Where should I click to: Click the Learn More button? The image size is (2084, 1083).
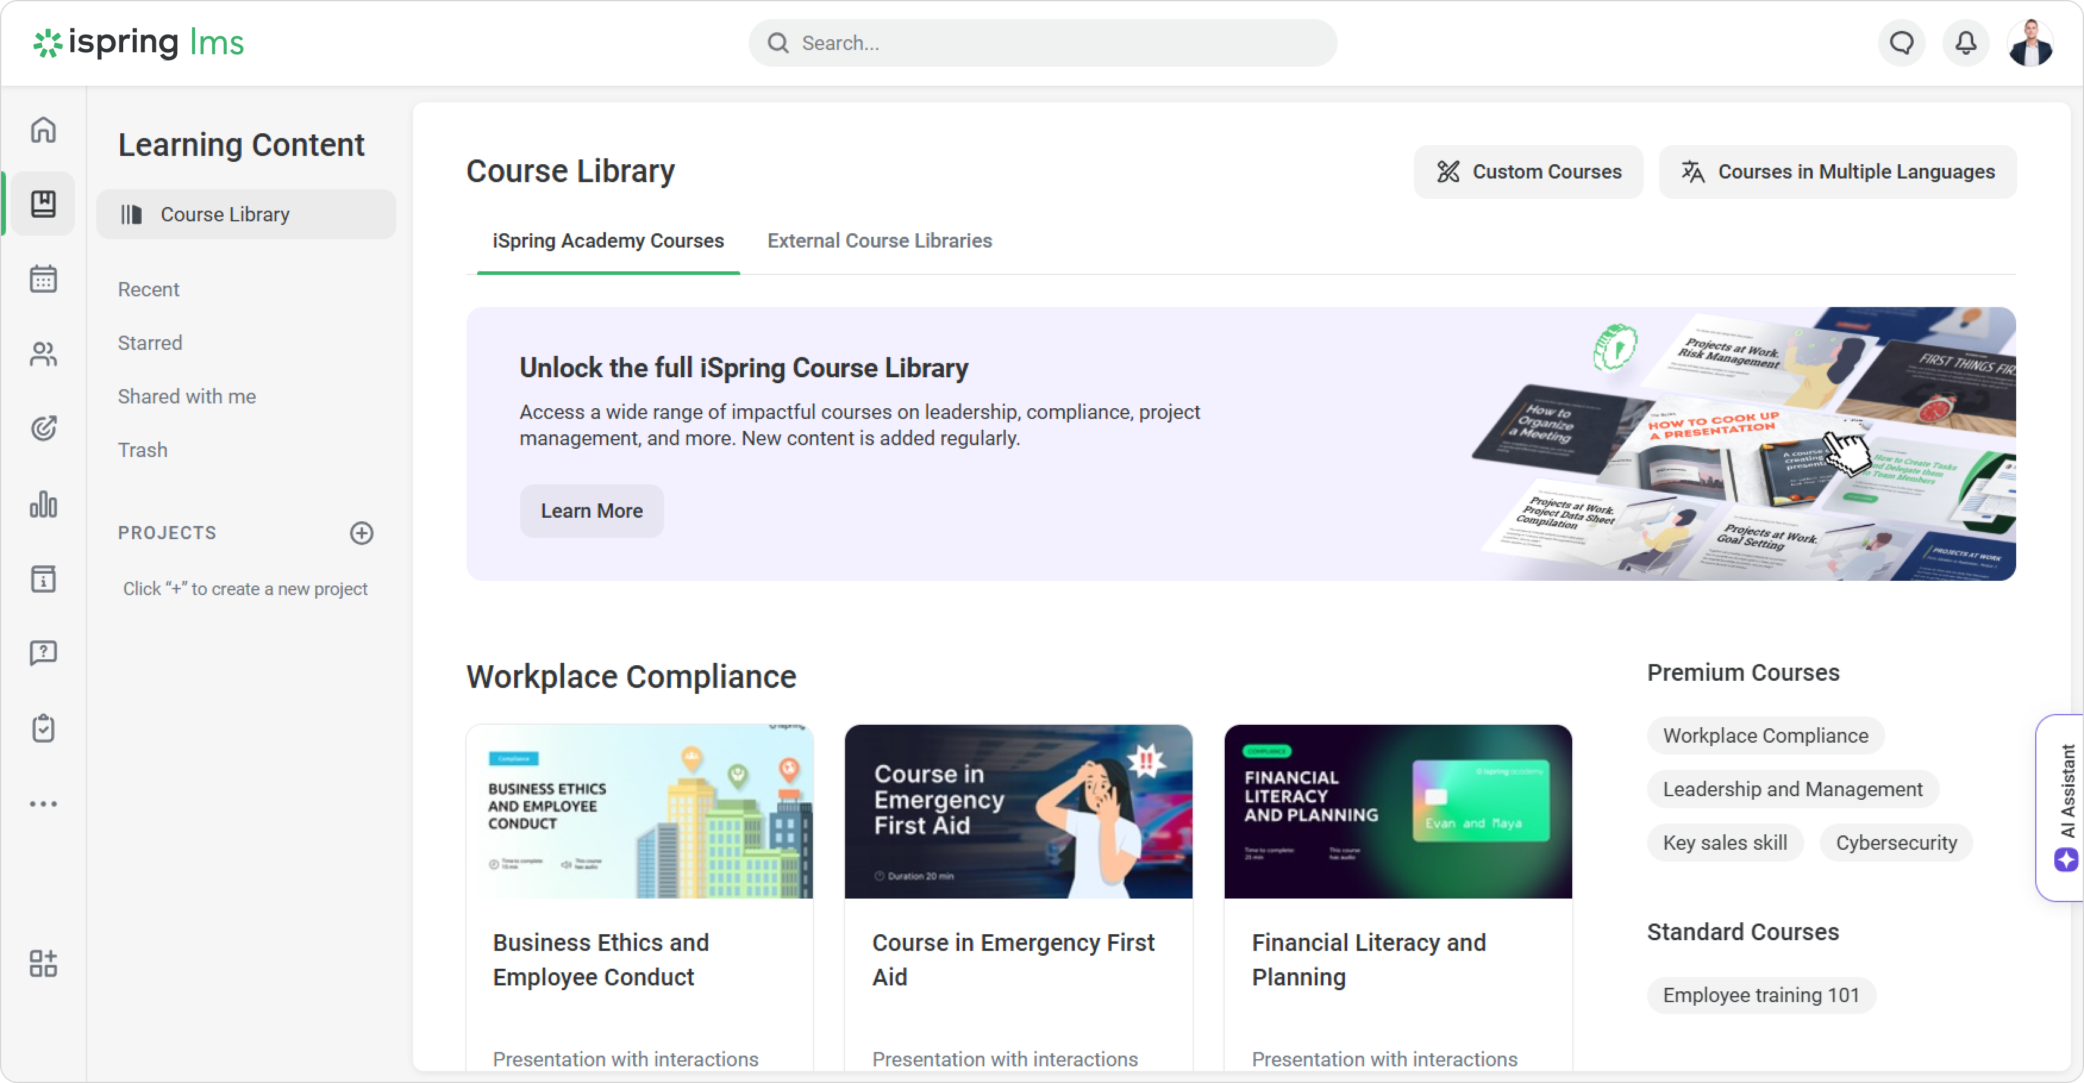(592, 511)
